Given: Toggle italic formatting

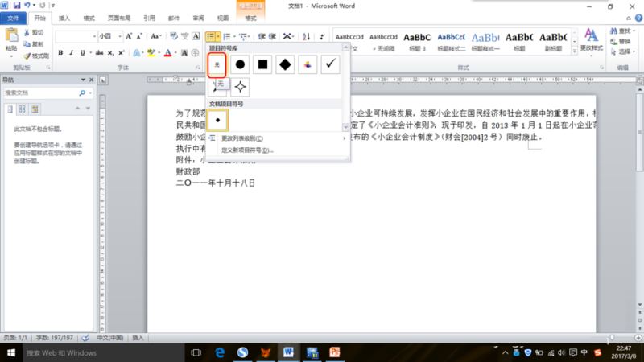Looking at the screenshot, I should pos(72,53).
